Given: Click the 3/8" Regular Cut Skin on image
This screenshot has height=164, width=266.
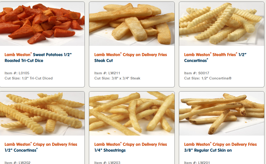Looking at the screenshot, I should click(x=222, y=114).
